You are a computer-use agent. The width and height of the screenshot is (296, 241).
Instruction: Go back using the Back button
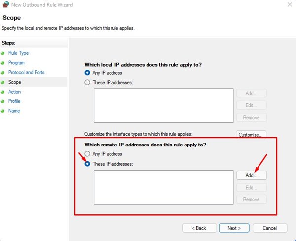click(x=199, y=228)
